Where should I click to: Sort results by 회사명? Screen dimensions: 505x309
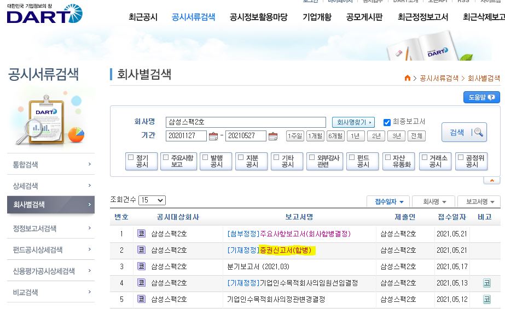[x=434, y=201]
